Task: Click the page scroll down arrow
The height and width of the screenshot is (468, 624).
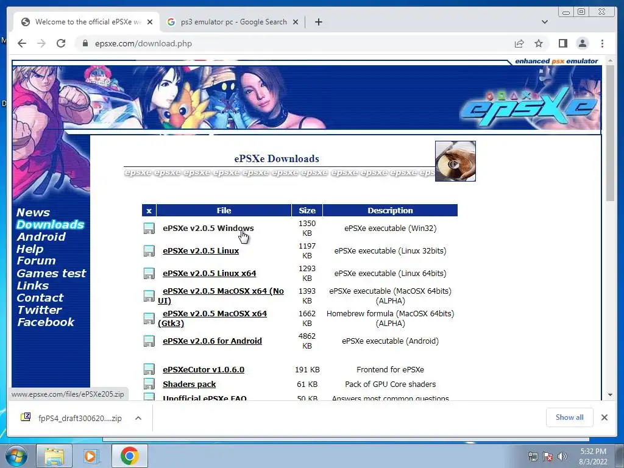Action: click(610, 395)
